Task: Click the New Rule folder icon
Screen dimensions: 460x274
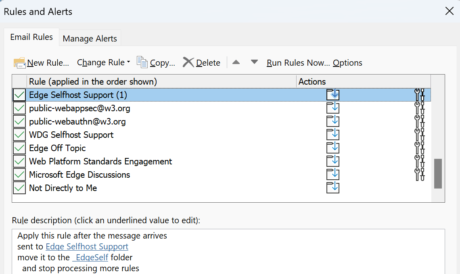Action: 20,63
